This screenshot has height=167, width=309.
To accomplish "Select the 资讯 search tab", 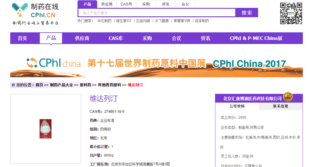I will [x=166, y=4].
